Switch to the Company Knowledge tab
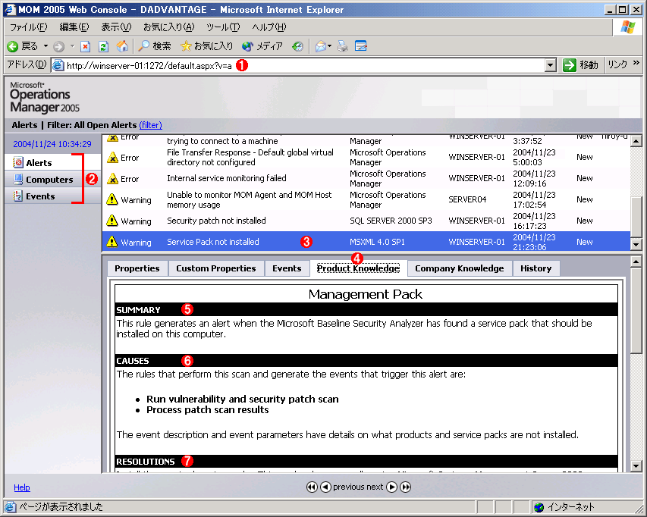The width and height of the screenshot is (647, 517). point(459,268)
